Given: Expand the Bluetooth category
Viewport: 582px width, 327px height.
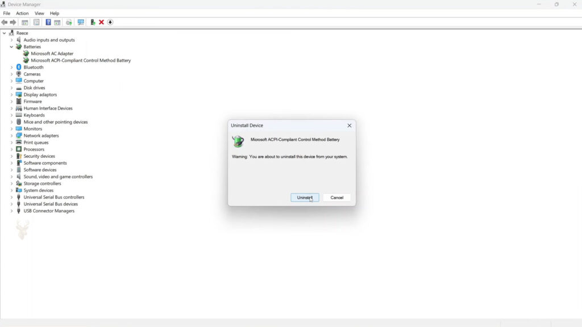Looking at the screenshot, I should click(11, 67).
